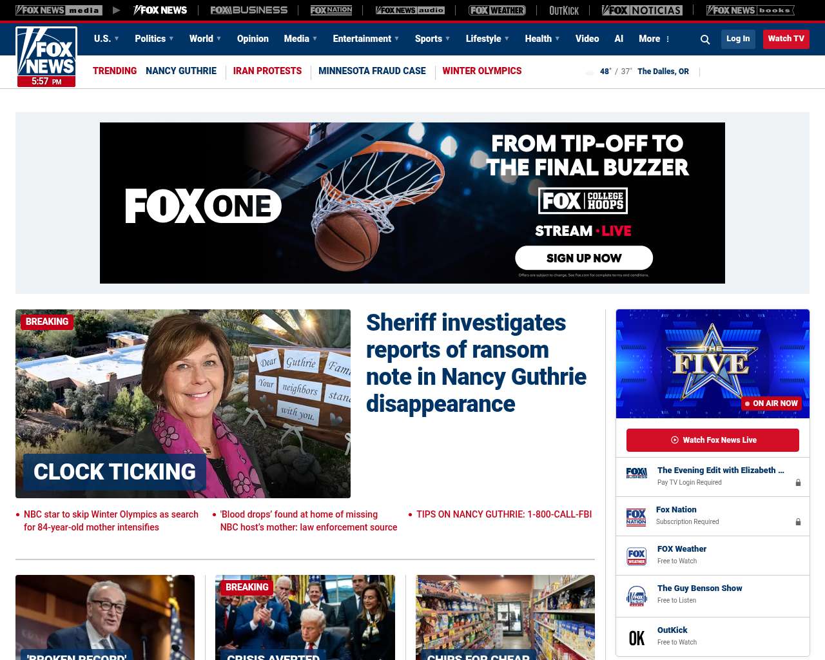
Task: Go to the Video section
Action: click(x=587, y=39)
